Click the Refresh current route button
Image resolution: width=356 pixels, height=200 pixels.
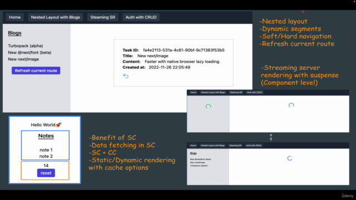[36, 71]
